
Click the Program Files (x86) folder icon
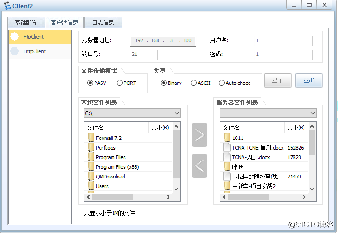[91, 166]
